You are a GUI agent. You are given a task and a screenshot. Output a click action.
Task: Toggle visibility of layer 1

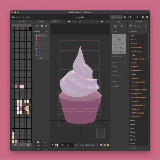coord(36,39)
